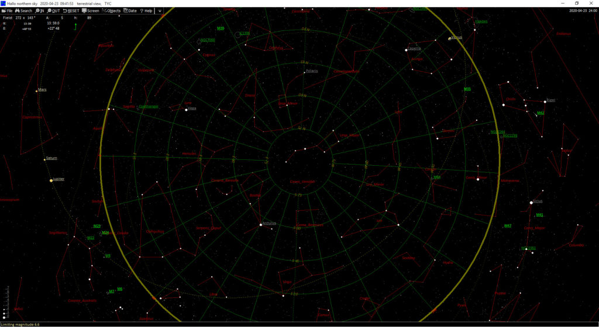Click the Limiting magnitude 6.6 status text
Image resolution: width=599 pixels, height=327 pixels.
20,324
